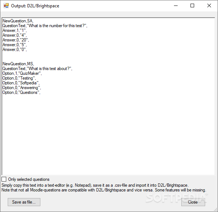Click the application icon in title bar

click(6, 6)
